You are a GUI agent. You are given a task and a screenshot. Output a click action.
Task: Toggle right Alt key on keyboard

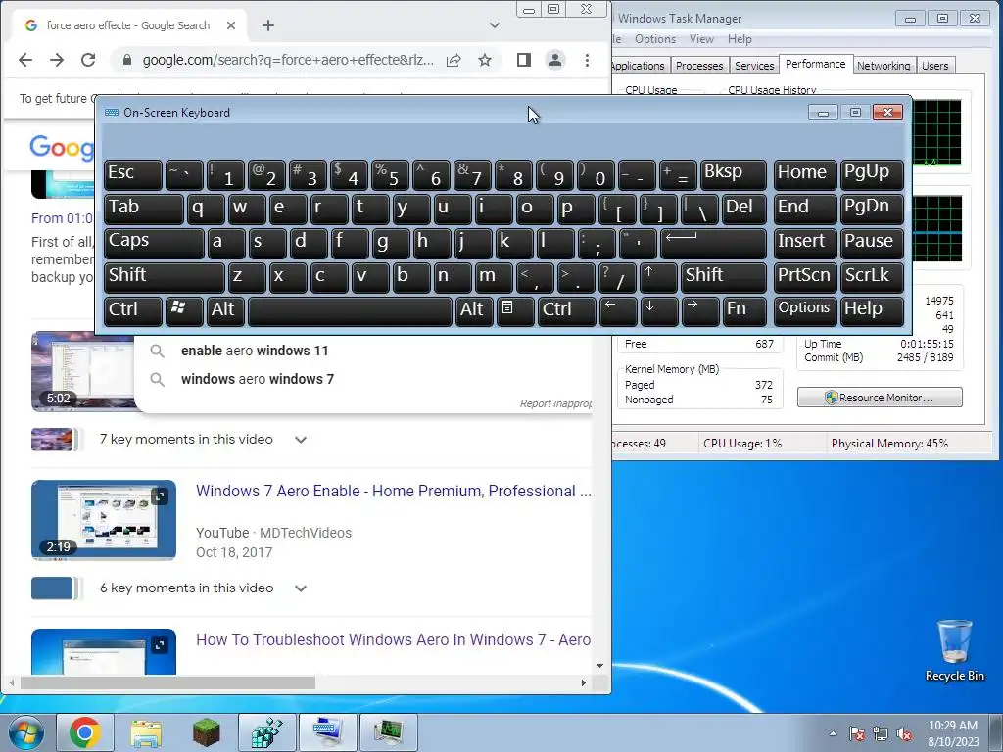(474, 310)
